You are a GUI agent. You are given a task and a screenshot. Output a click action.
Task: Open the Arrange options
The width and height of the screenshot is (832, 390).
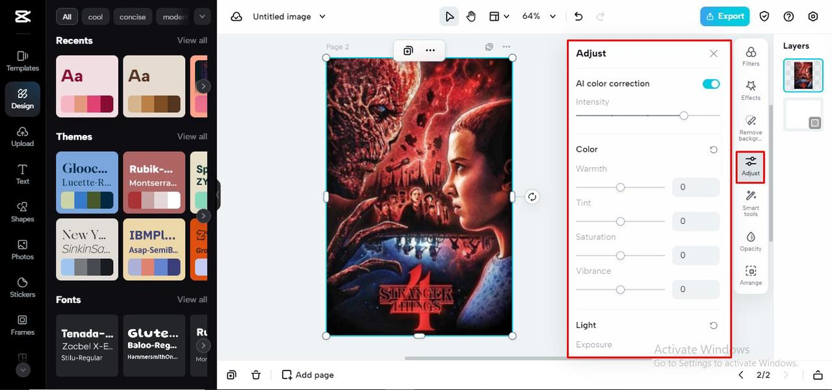pyautogui.click(x=751, y=275)
